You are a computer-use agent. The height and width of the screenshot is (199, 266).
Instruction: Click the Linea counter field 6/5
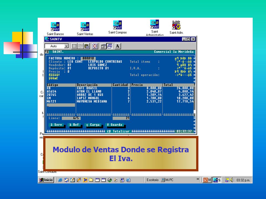point(71,118)
